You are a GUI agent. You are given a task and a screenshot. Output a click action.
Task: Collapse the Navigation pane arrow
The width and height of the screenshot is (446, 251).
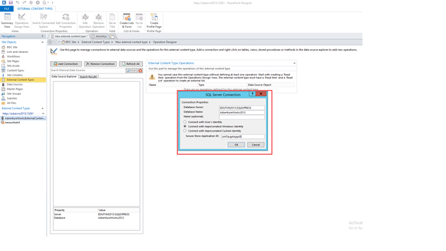(x=42, y=36)
